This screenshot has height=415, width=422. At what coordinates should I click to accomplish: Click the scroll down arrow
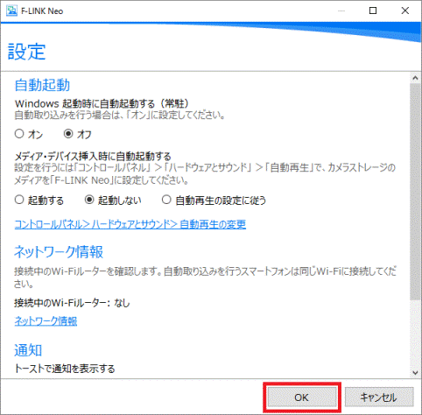click(415, 372)
